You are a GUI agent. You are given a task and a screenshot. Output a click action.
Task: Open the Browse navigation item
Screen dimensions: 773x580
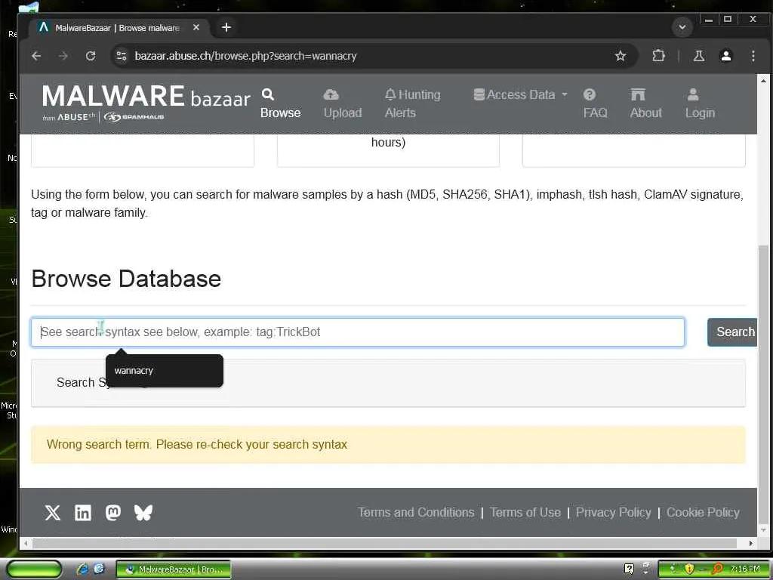tap(280, 104)
